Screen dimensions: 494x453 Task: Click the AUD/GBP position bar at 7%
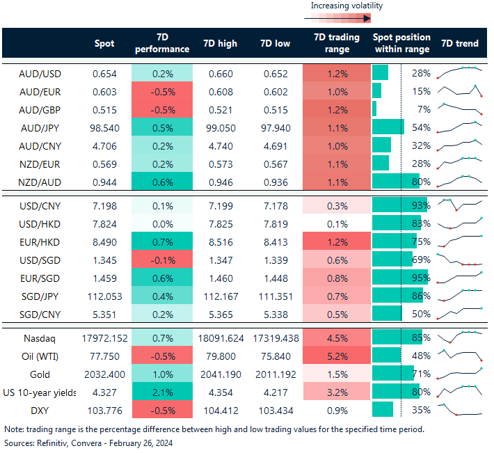tap(375, 109)
